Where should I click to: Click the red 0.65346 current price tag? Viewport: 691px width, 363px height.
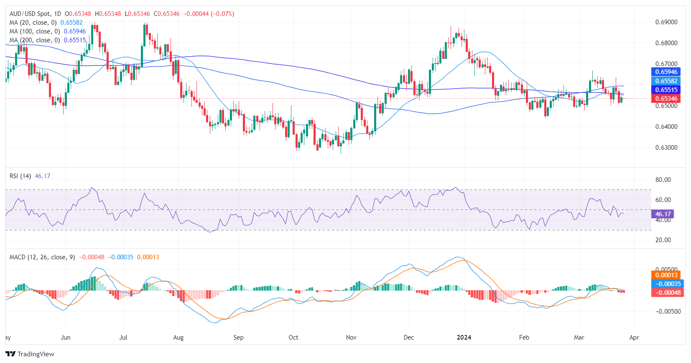pos(666,99)
